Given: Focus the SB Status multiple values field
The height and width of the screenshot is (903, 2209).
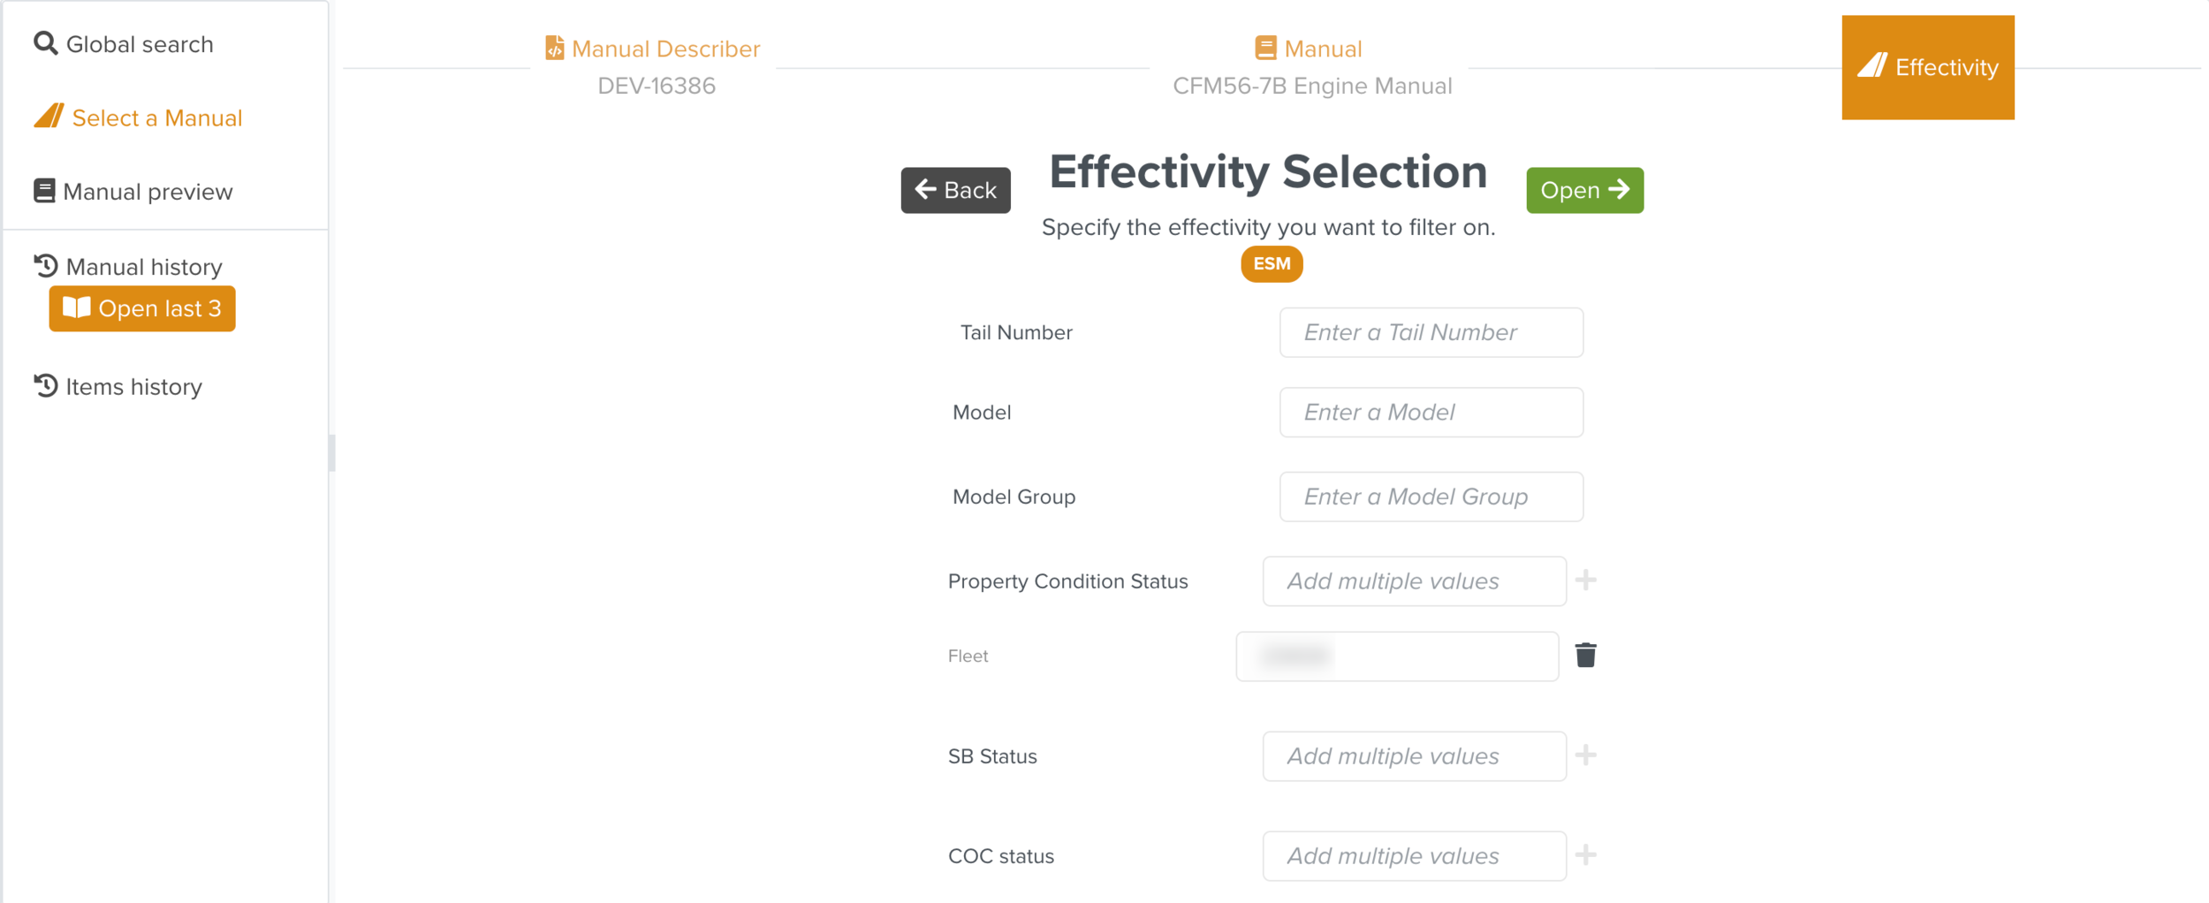Looking at the screenshot, I should click(1414, 756).
